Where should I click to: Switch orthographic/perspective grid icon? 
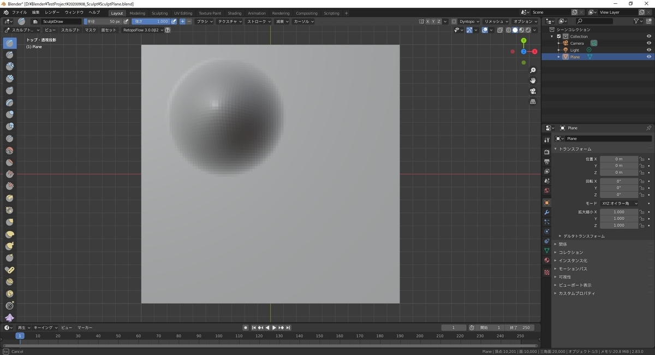tap(533, 102)
